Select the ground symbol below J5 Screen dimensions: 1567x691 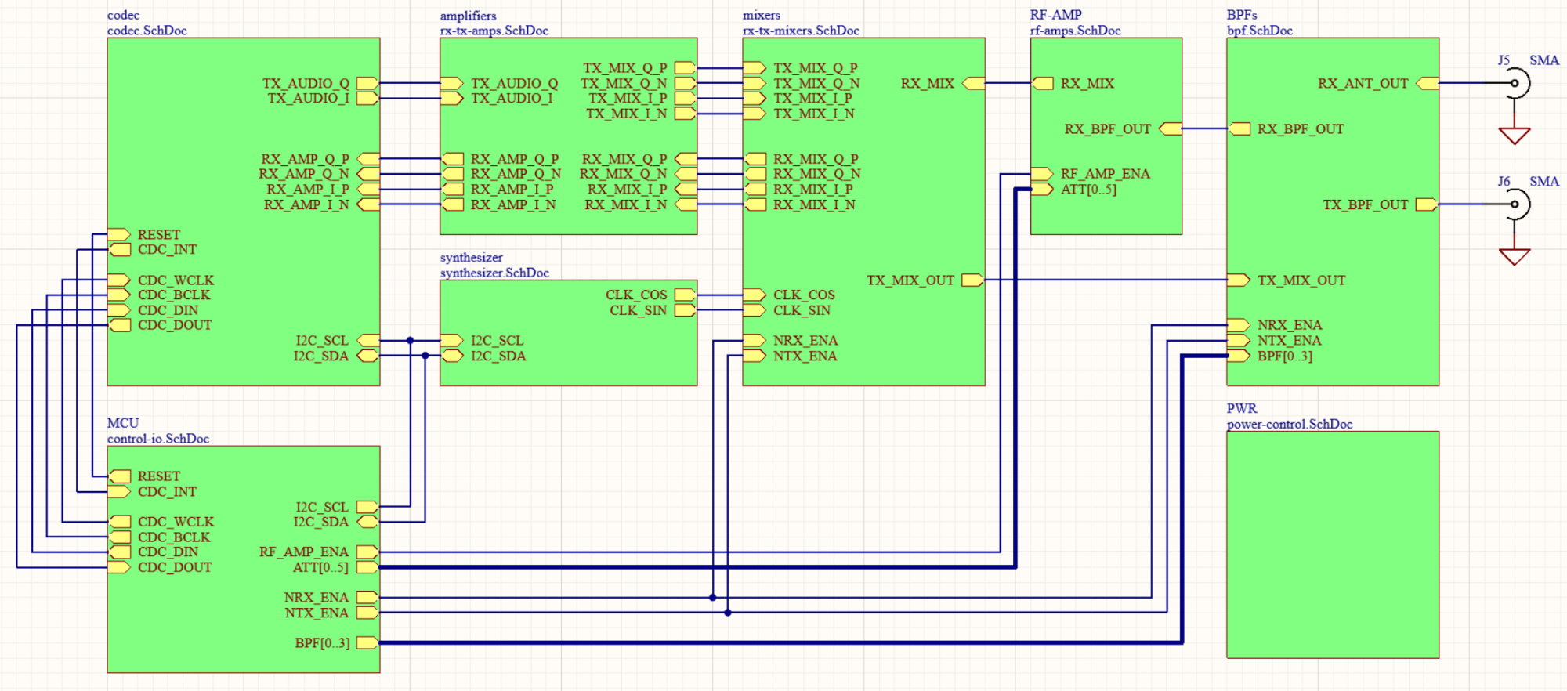coord(1514,136)
